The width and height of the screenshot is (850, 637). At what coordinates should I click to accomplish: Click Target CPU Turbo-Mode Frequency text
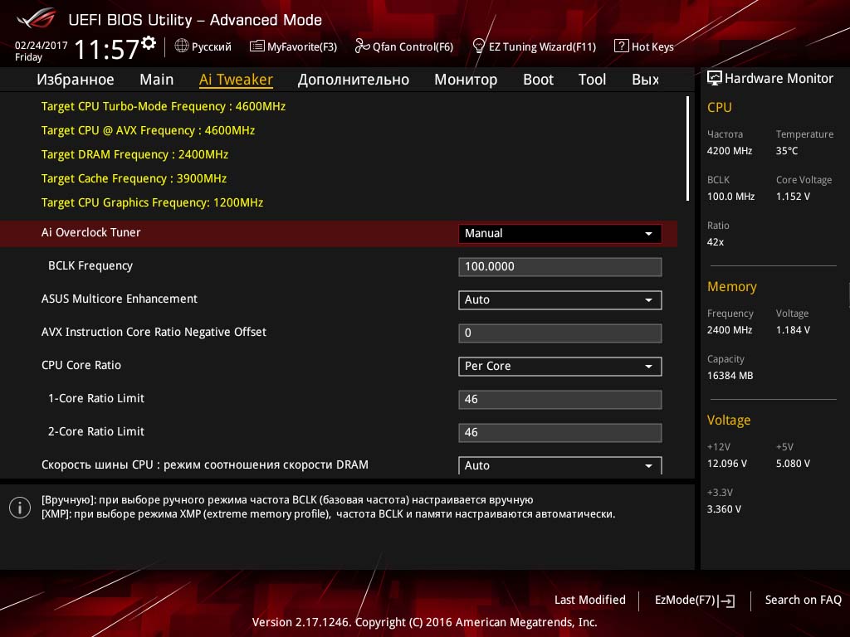[x=164, y=106]
